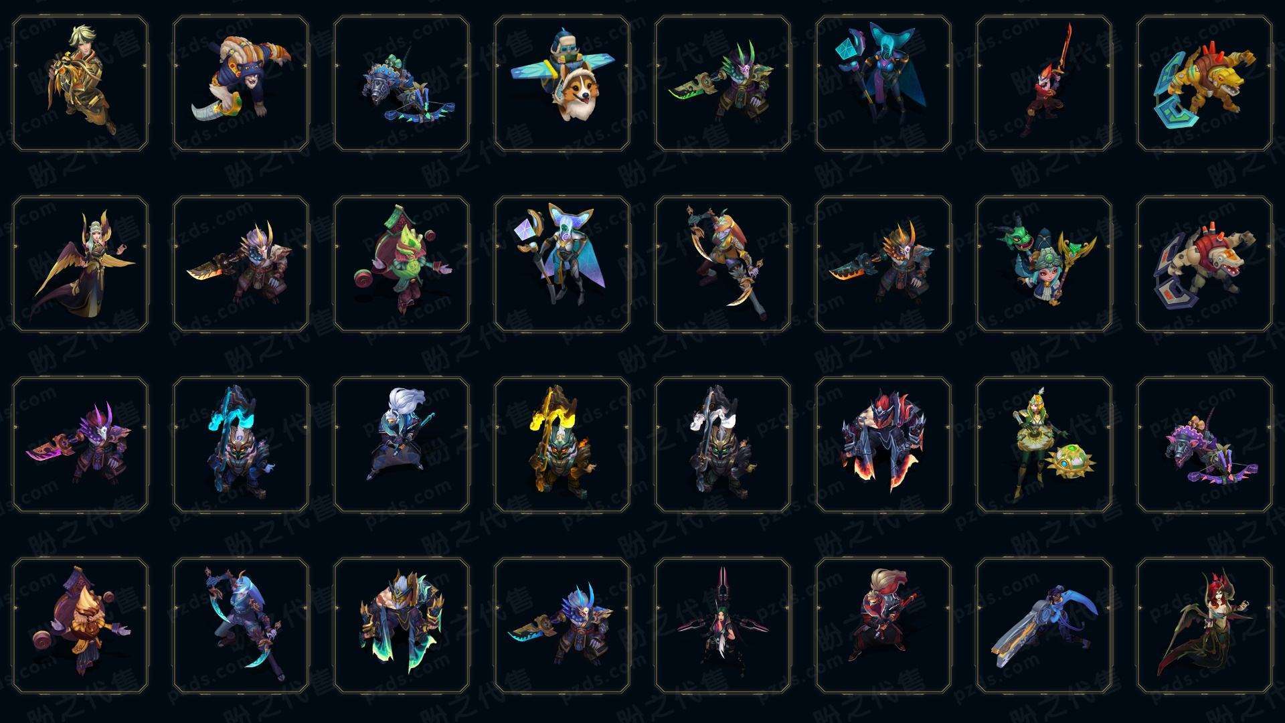Image resolution: width=1285 pixels, height=723 pixels.
Task: Pick the yellow-flame axe armored champion
Action: (x=562, y=445)
